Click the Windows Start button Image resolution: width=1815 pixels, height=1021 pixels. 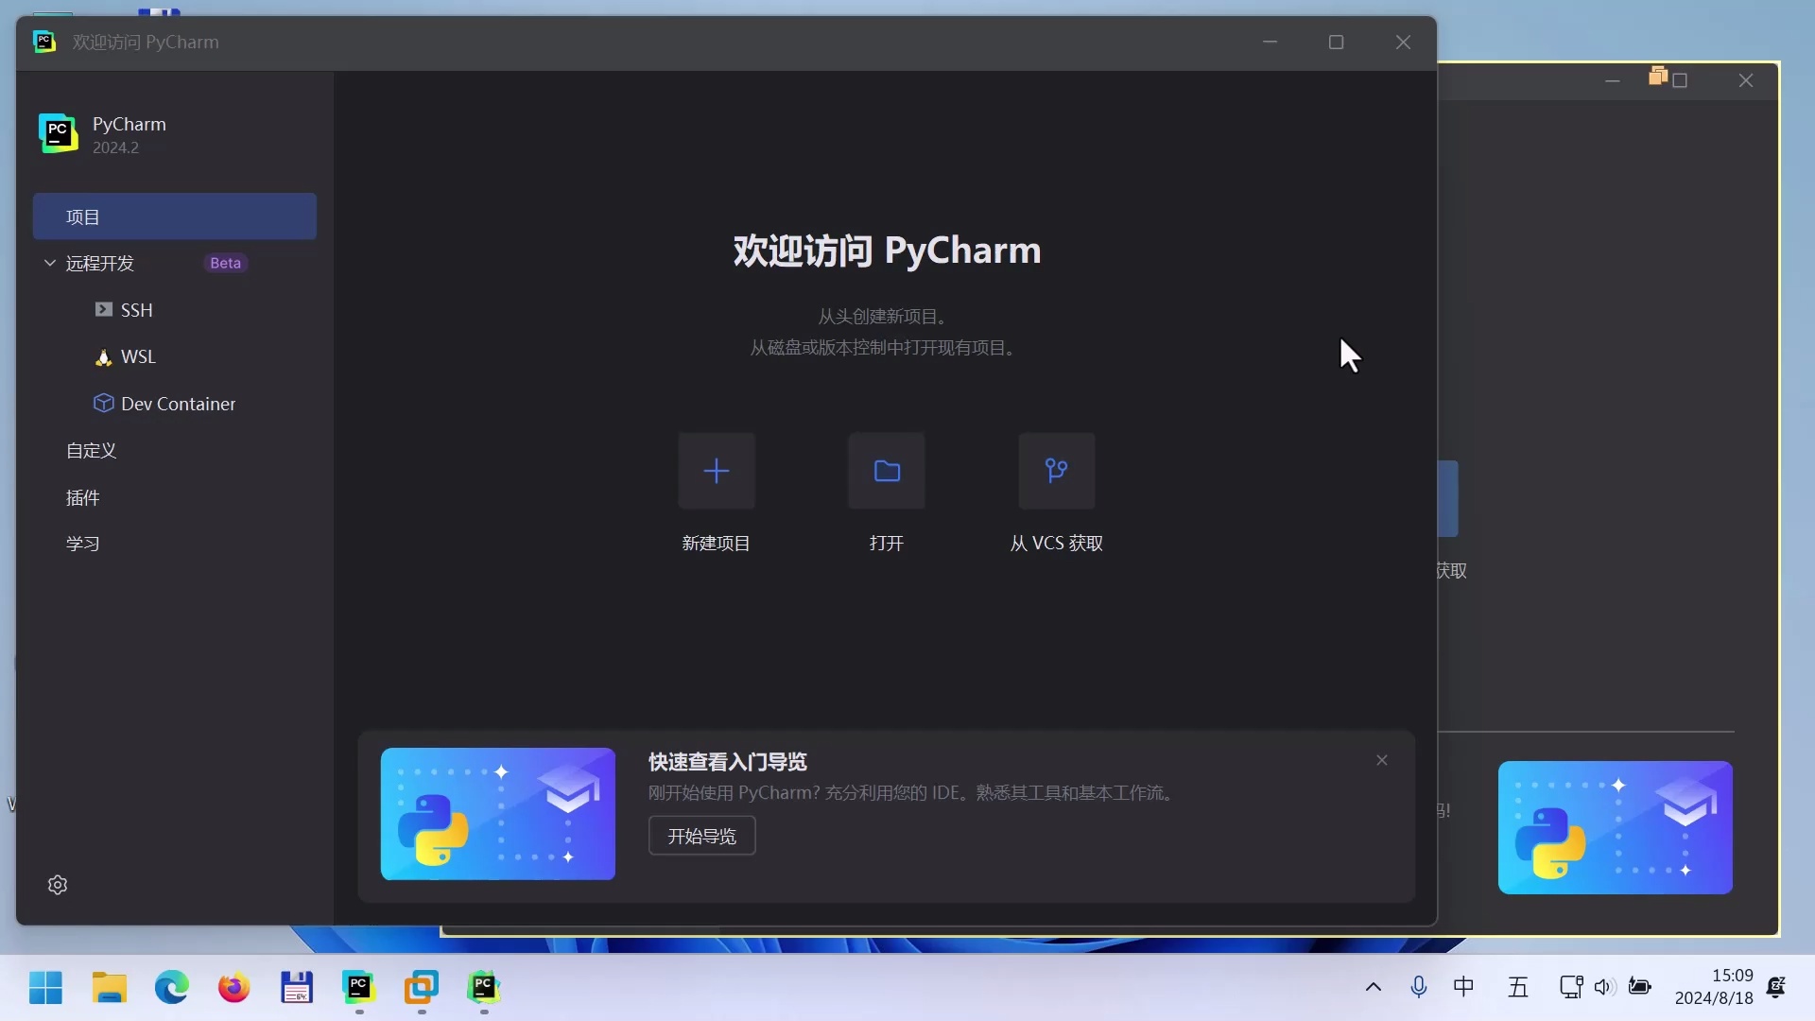[45, 987]
